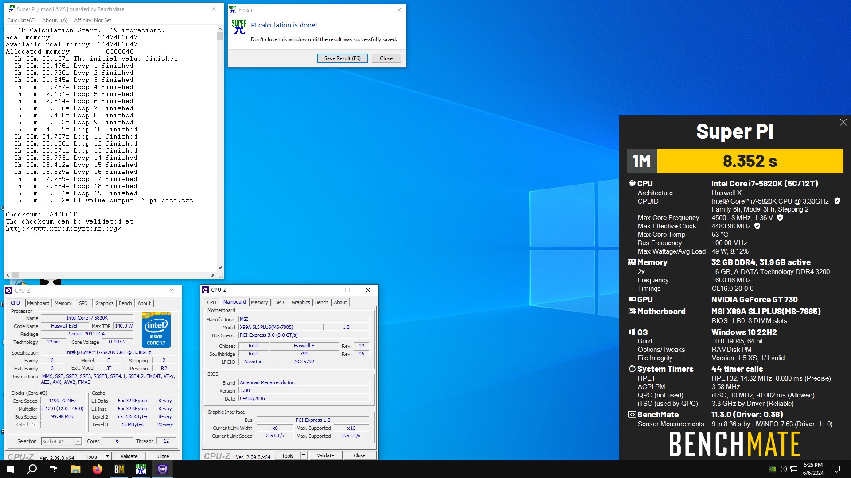Switch to CPU-Z taskbar icon

[x=162, y=469]
